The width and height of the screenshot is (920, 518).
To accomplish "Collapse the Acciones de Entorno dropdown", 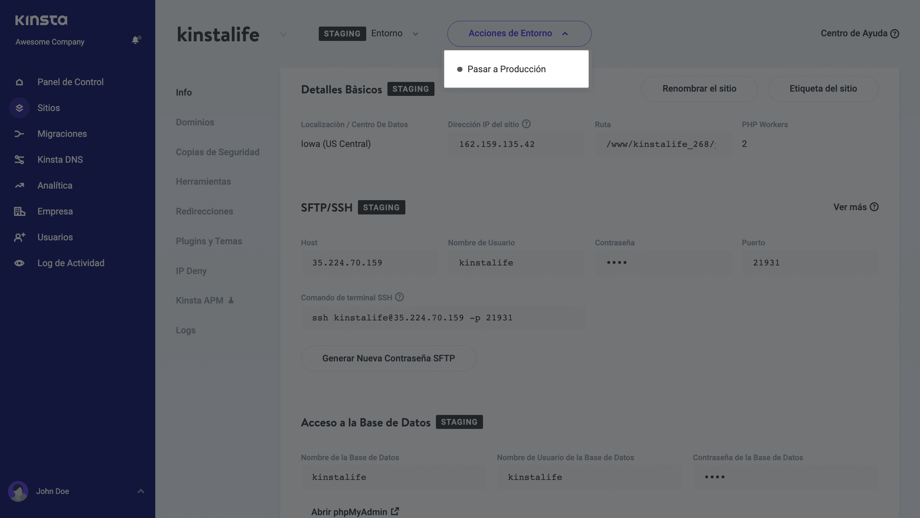I will click(519, 33).
